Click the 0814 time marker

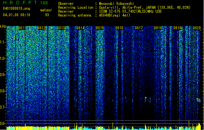[80, 28]
